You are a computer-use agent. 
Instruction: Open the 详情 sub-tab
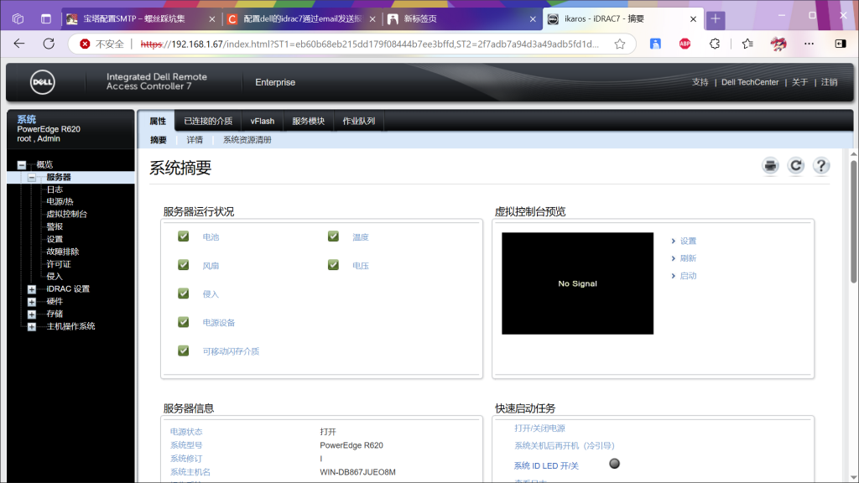[195, 140]
